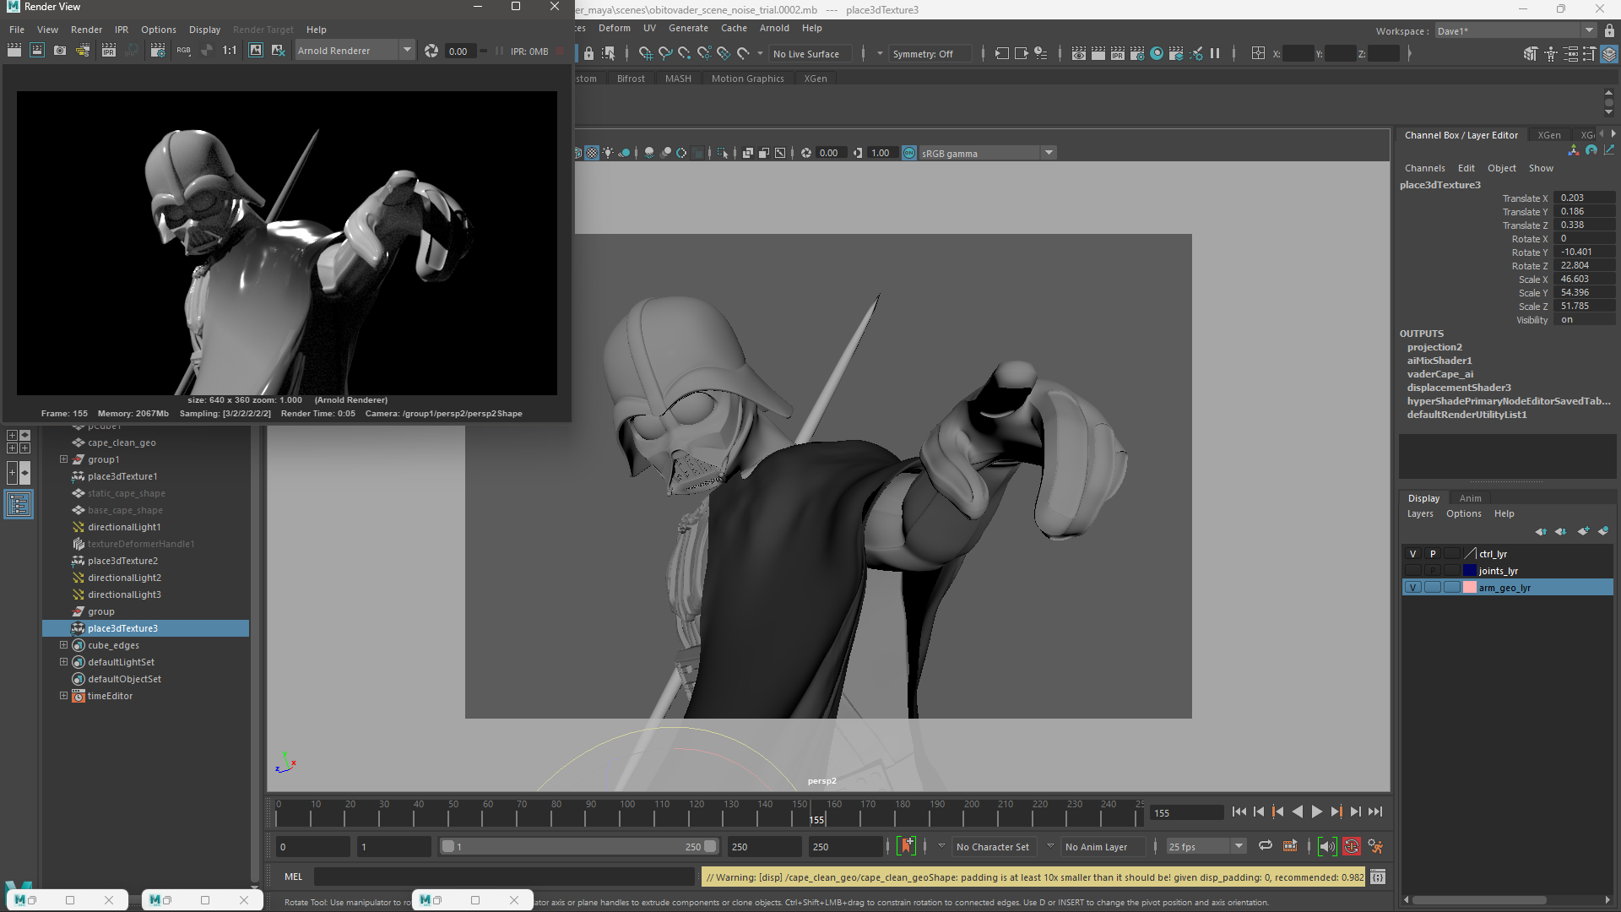Switch to the Anim layer tab
Viewport: 1621px width, 912px height.
coord(1470,498)
